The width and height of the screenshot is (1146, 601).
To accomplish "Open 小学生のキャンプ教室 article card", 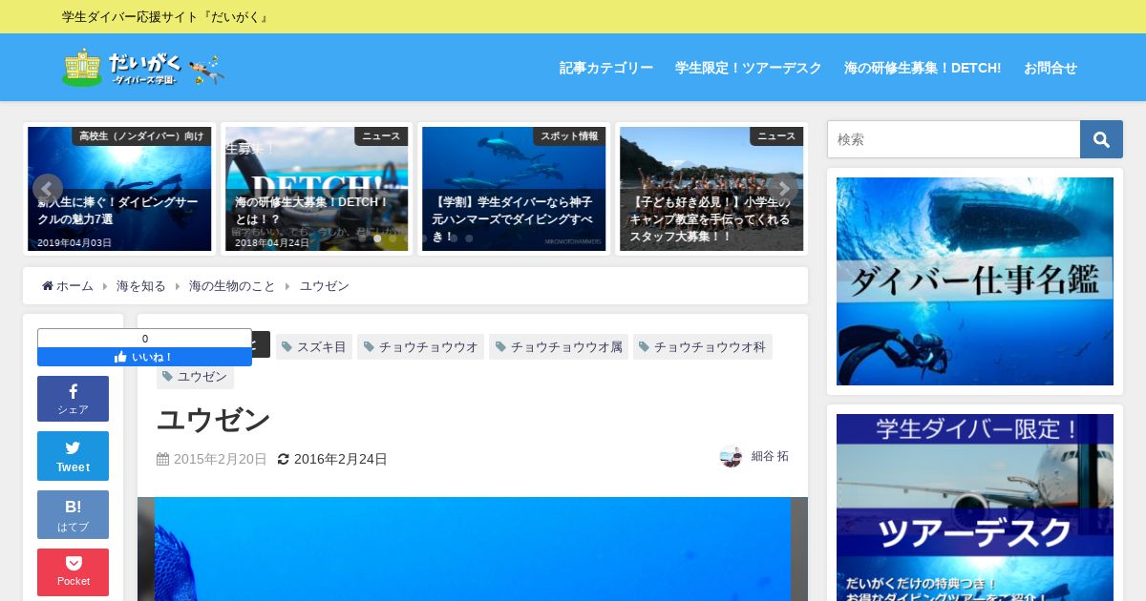I will pyautogui.click(x=711, y=189).
